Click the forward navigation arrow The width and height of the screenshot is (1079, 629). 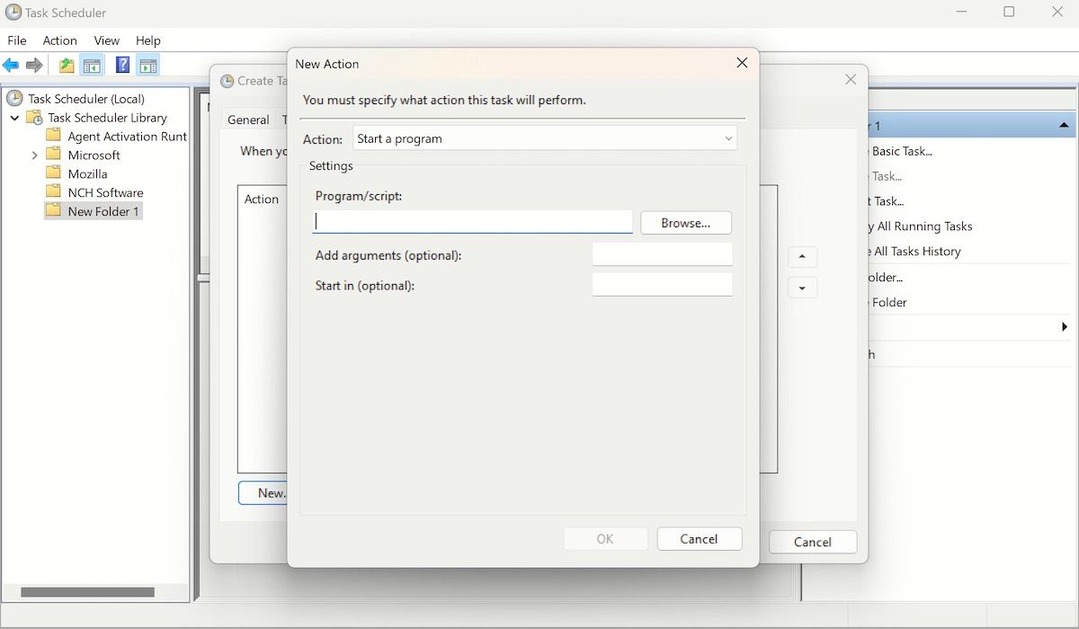34,65
